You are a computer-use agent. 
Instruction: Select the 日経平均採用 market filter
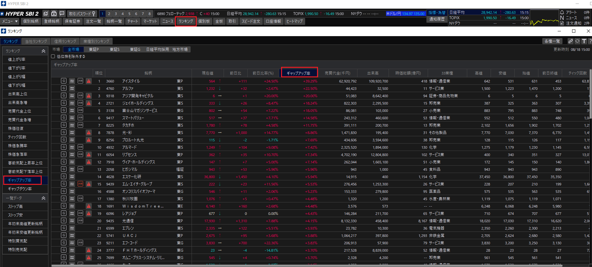coord(157,50)
